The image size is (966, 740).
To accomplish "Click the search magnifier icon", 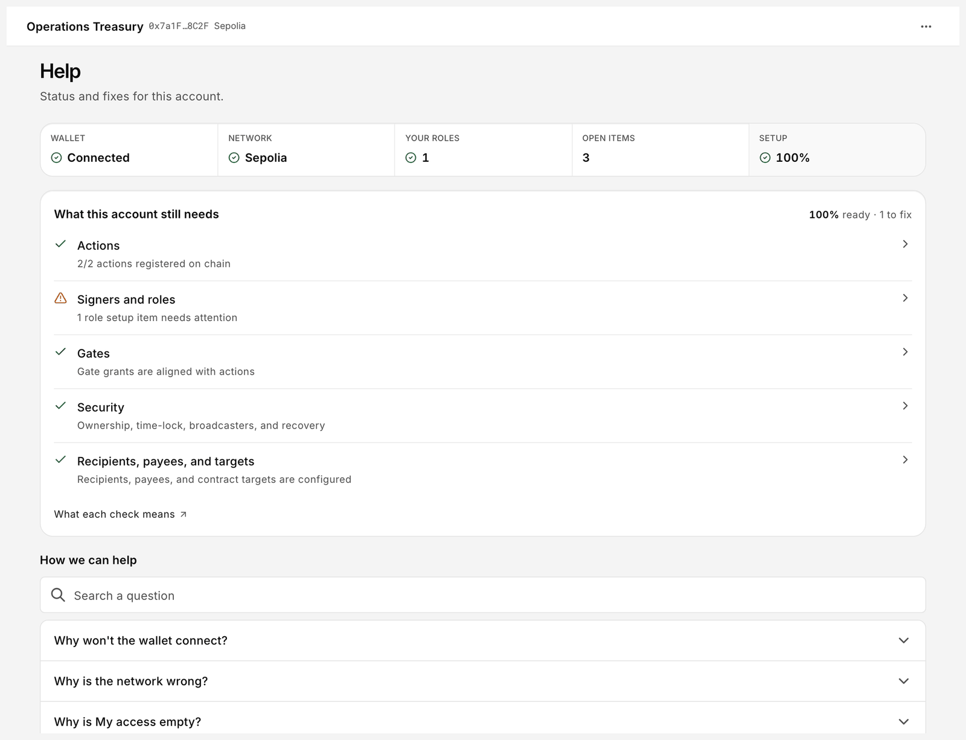I will click(x=58, y=595).
